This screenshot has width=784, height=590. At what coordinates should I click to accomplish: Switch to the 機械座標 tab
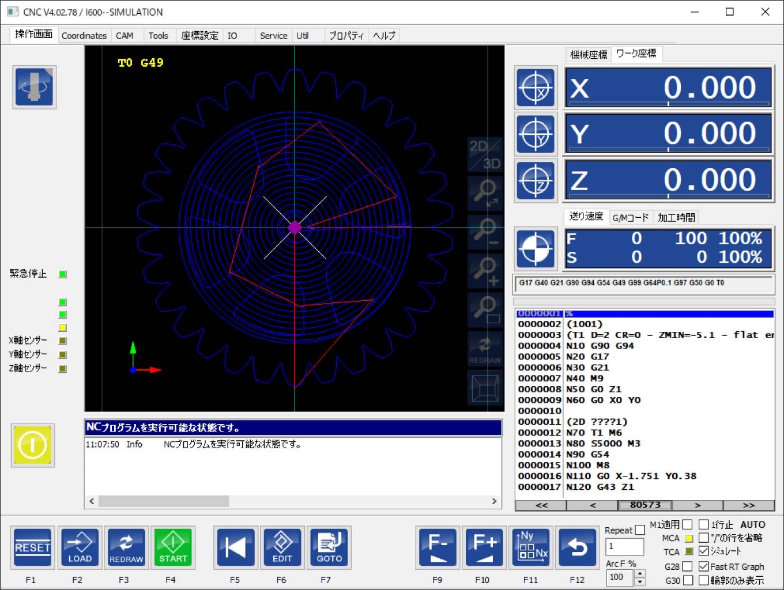(588, 54)
